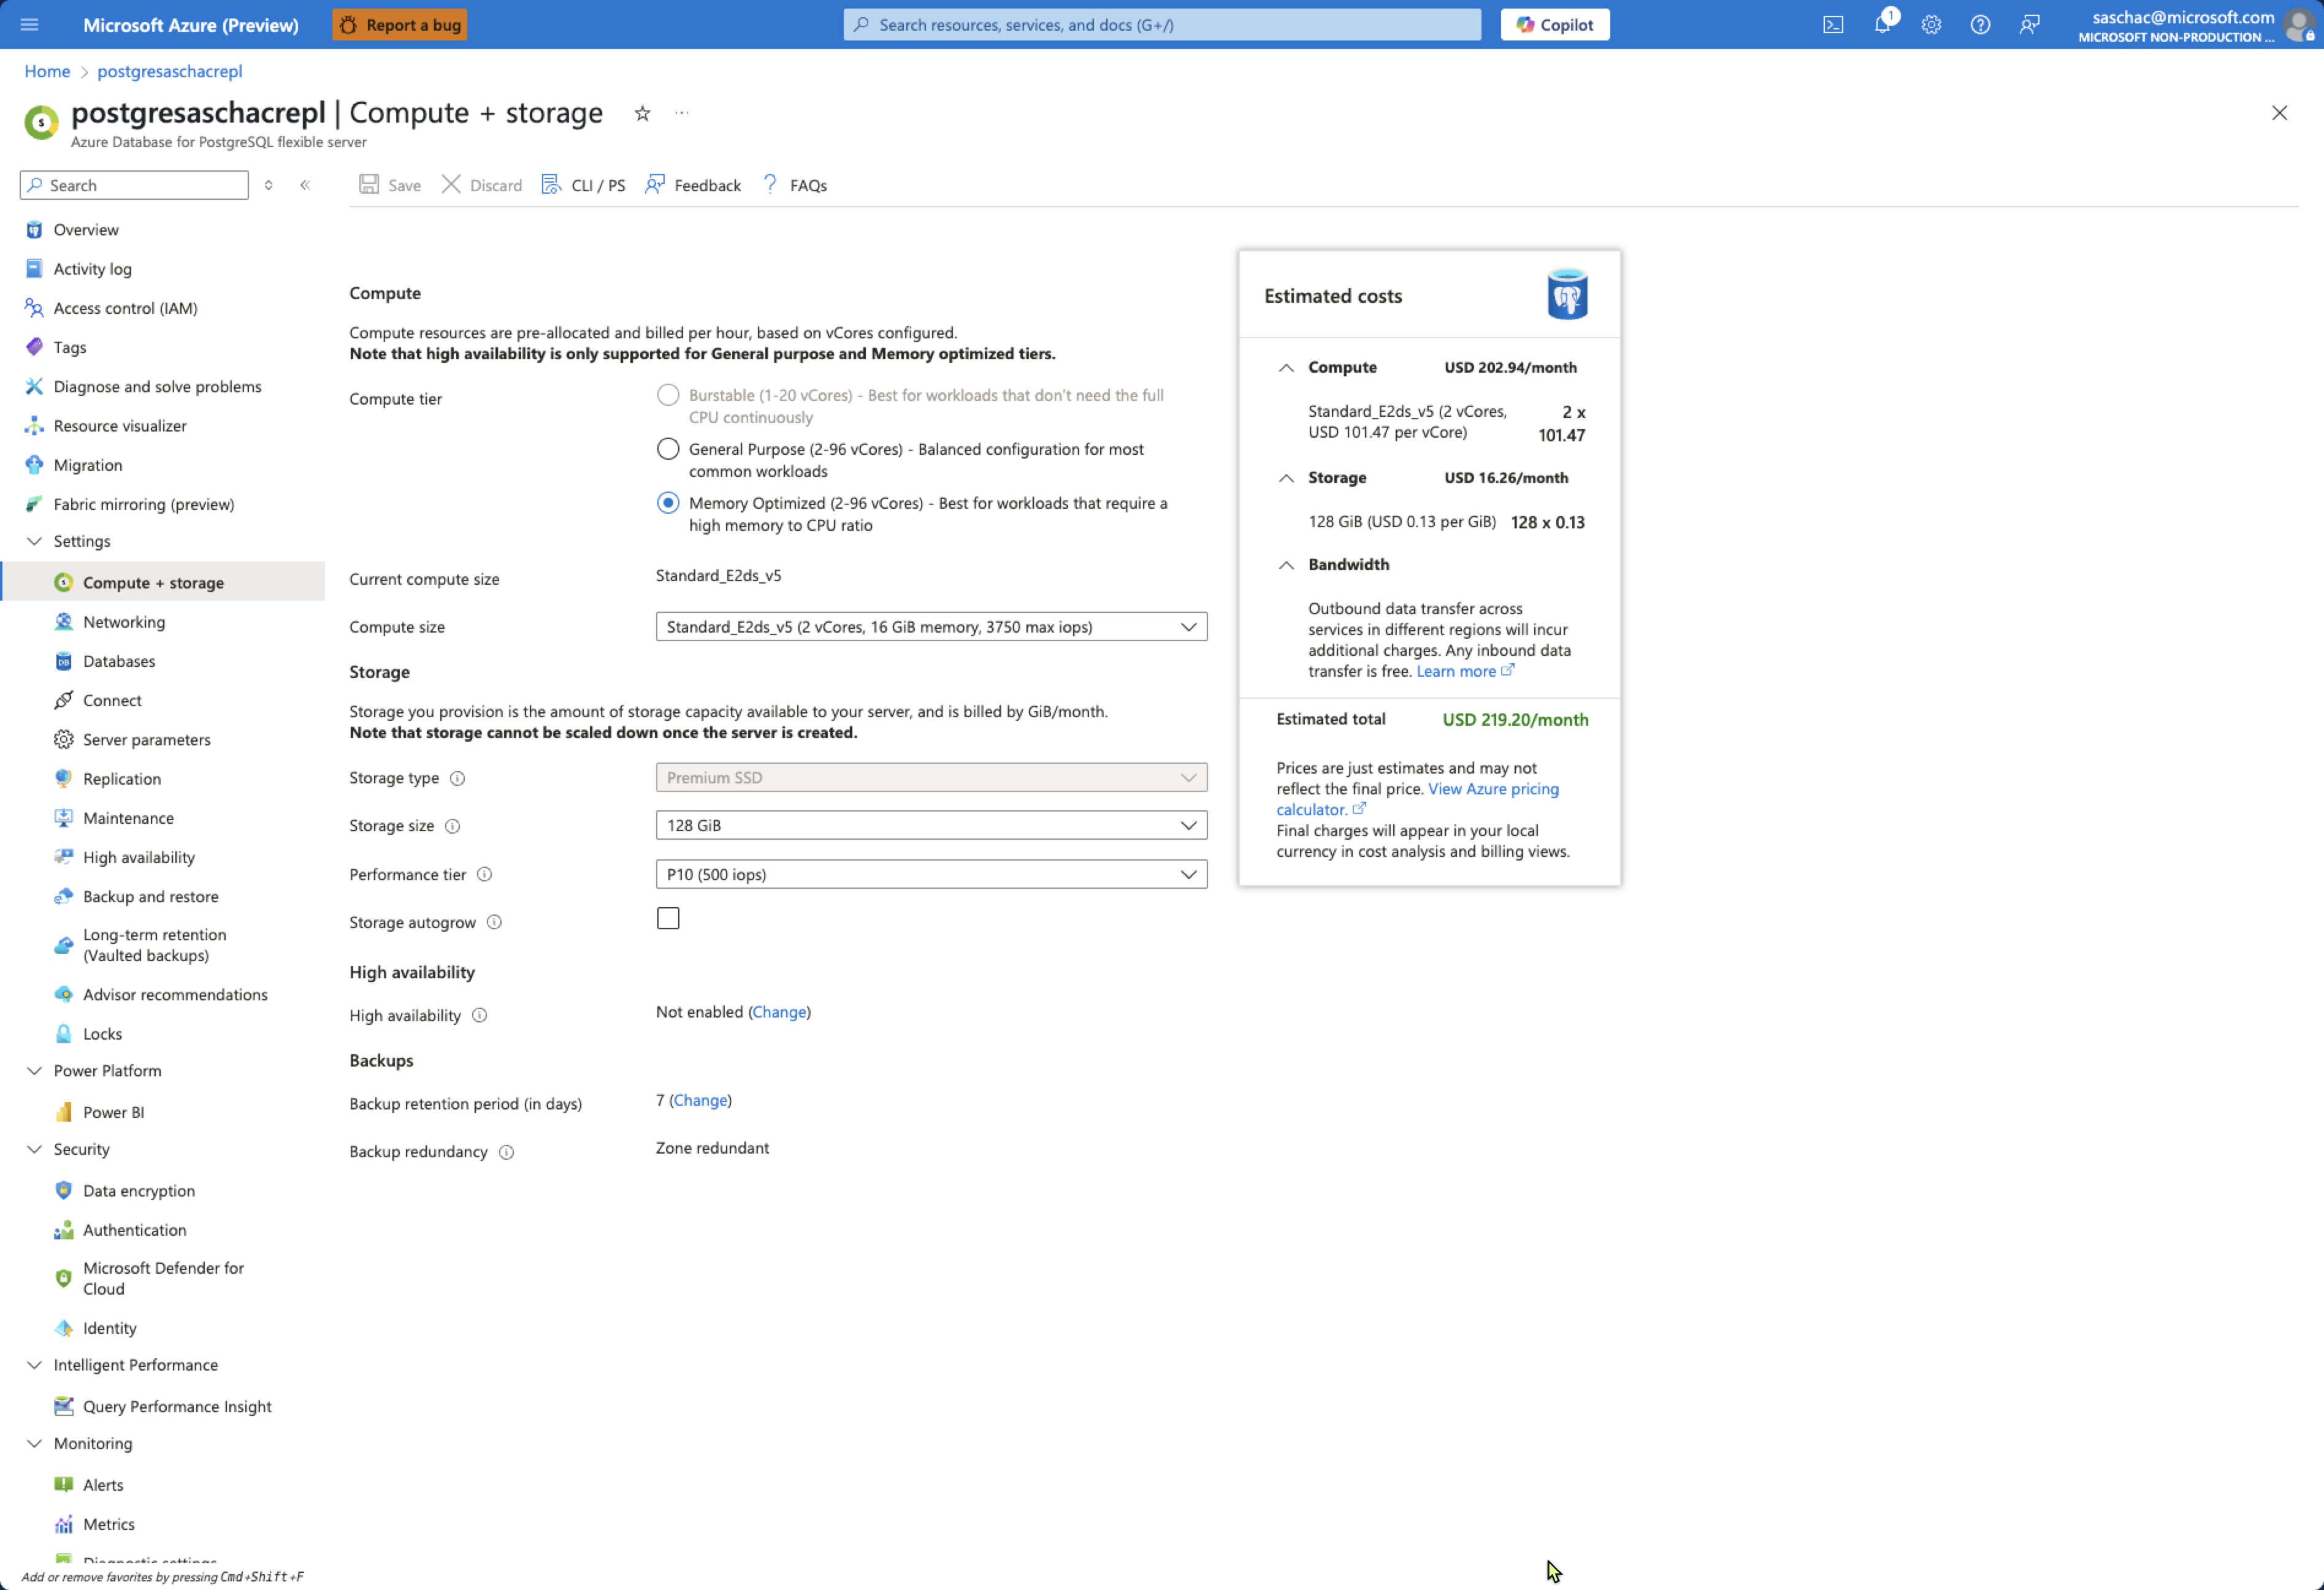Change backup retention period link
Viewport: 2324px width, 1590px height.
(700, 1100)
